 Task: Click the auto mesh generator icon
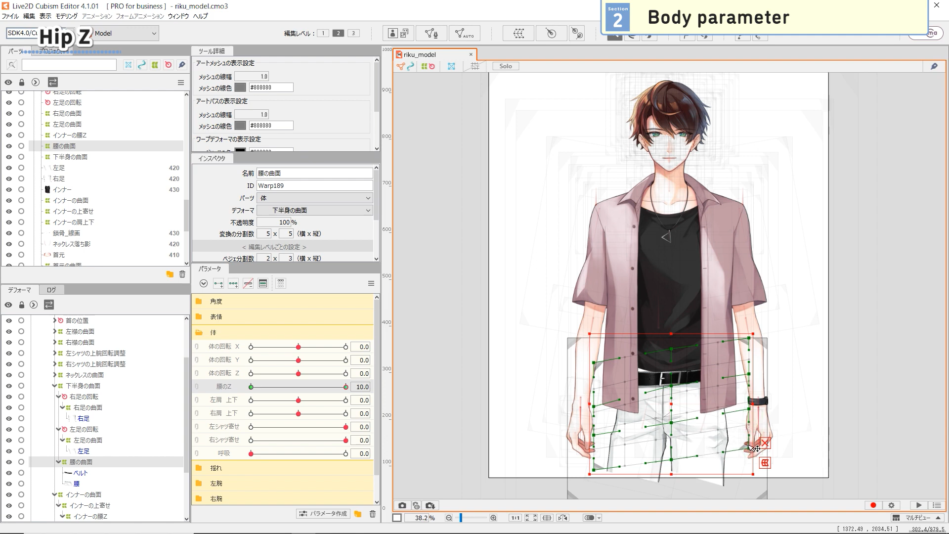464,33
